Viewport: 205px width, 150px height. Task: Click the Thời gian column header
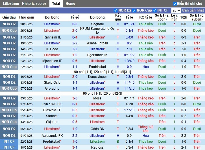point(27,17)
